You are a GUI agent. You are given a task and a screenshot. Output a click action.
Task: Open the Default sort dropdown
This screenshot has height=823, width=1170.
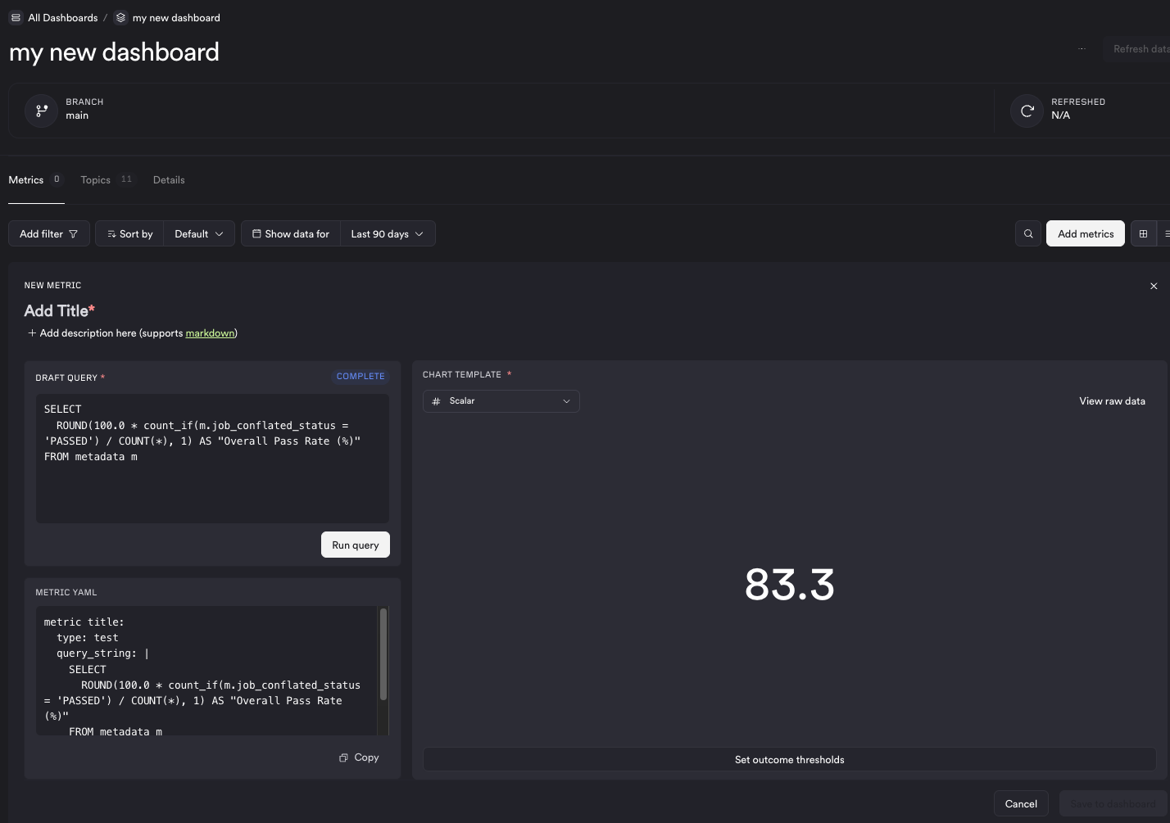pos(199,233)
